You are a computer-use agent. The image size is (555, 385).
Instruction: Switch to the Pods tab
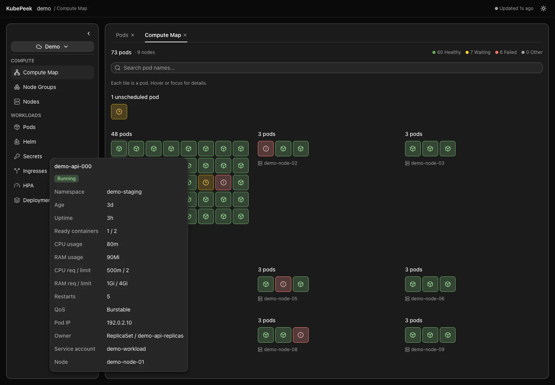click(122, 35)
